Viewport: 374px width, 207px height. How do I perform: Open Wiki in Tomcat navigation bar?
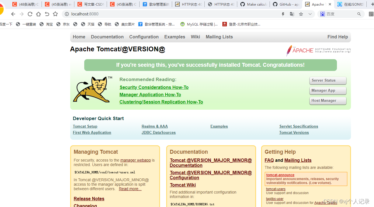[x=195, y=37]
